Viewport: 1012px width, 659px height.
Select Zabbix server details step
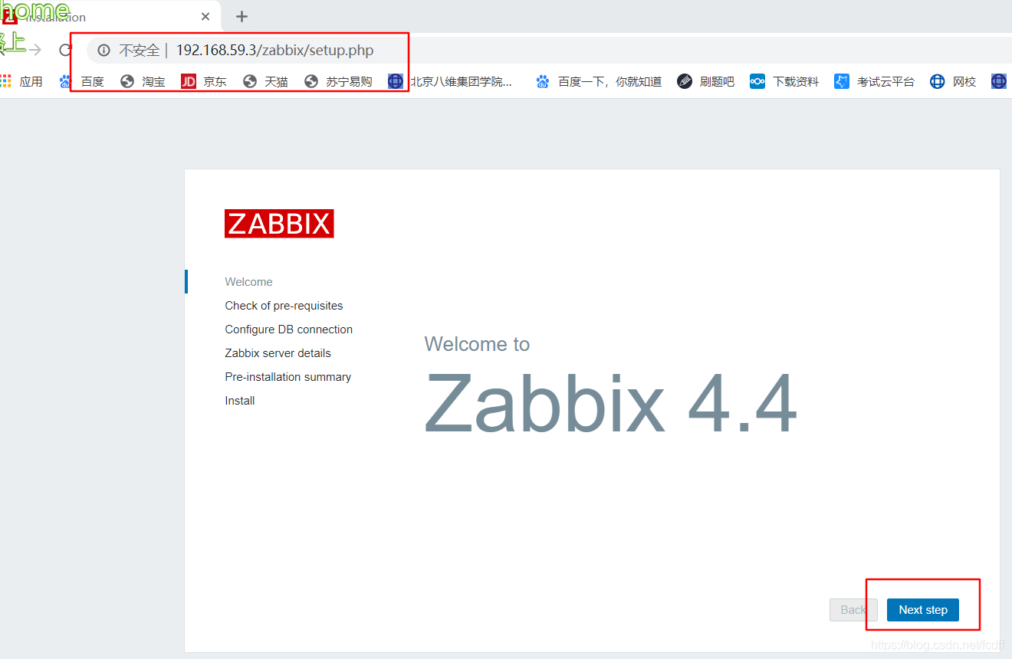click(278, 353)
